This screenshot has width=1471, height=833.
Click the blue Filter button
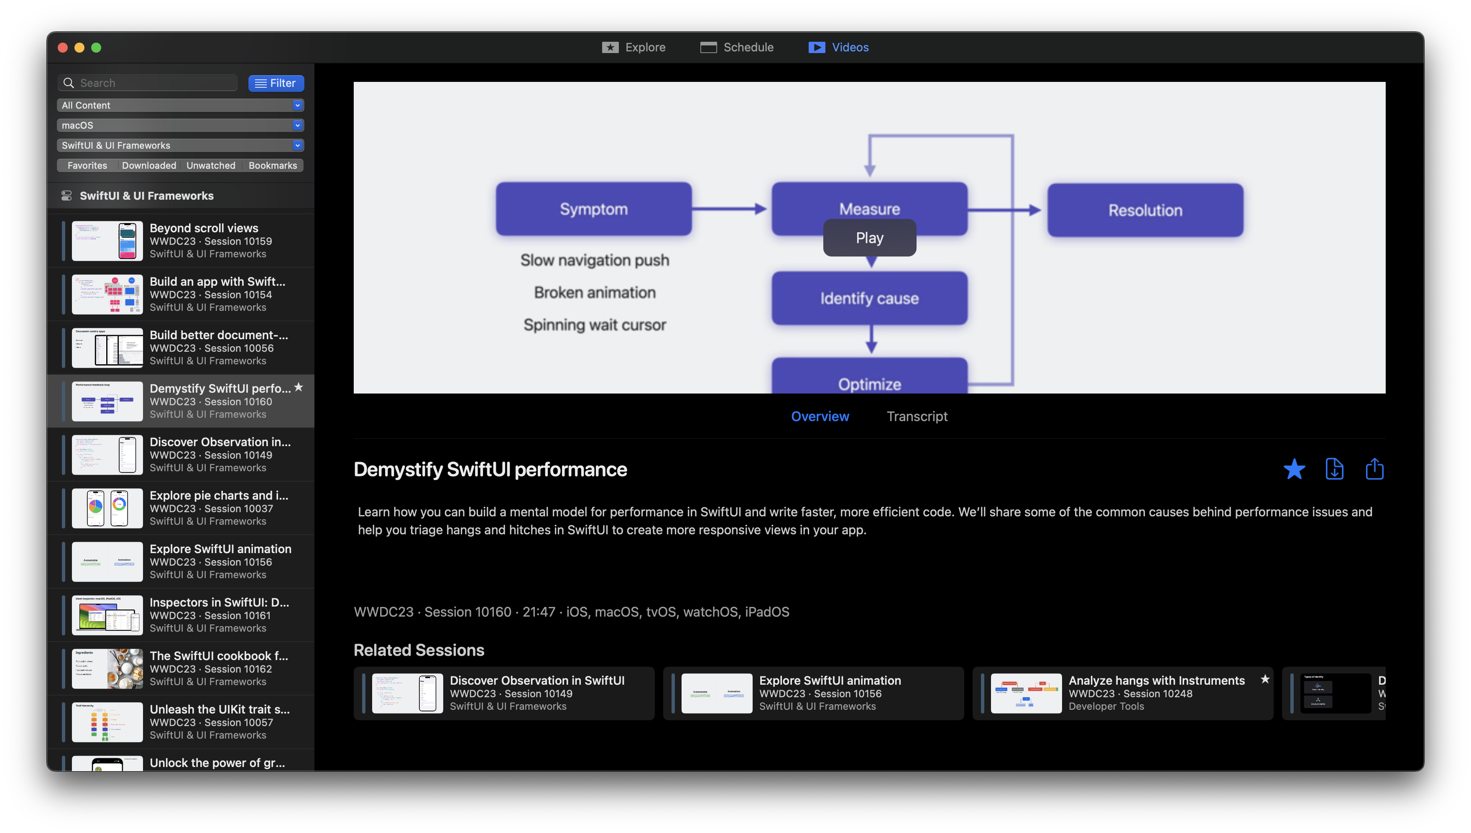pyautogui.click(x=276, y=83)
